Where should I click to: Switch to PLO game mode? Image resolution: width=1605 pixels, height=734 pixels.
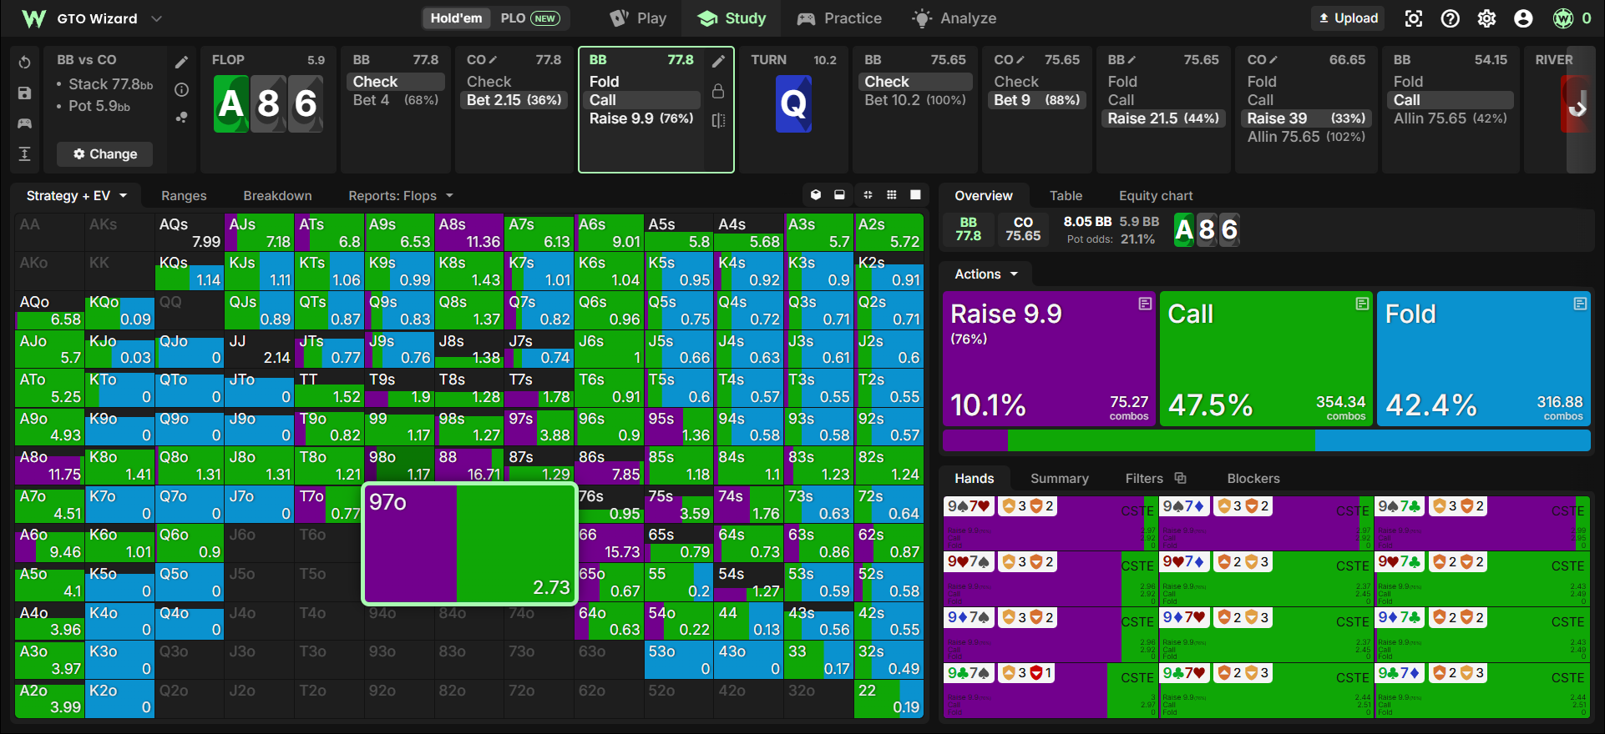tap(529, 18)
